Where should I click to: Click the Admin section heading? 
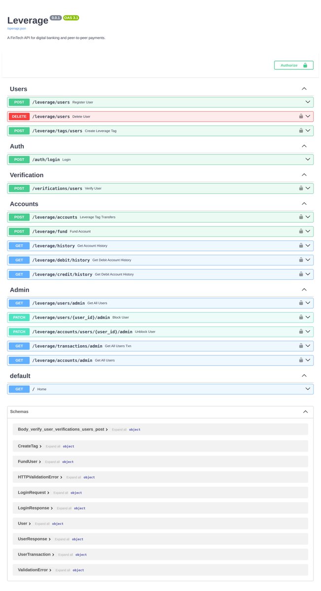tap(20, 290)
